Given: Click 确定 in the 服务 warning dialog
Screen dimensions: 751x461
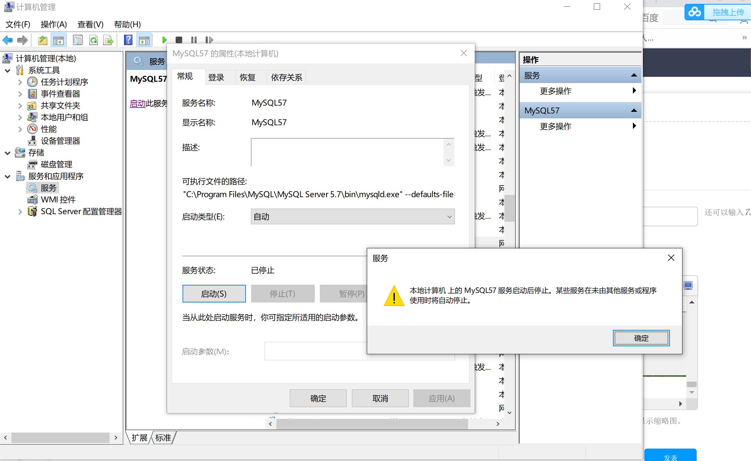Looking at the screenshot, I should 641,338.
